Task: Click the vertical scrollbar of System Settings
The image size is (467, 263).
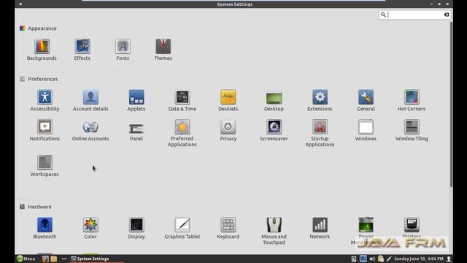Action: [451, 104]
